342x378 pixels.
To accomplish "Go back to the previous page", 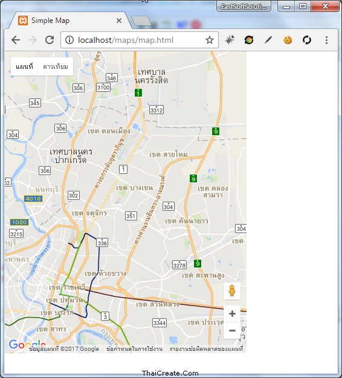I will pos(16,40).
